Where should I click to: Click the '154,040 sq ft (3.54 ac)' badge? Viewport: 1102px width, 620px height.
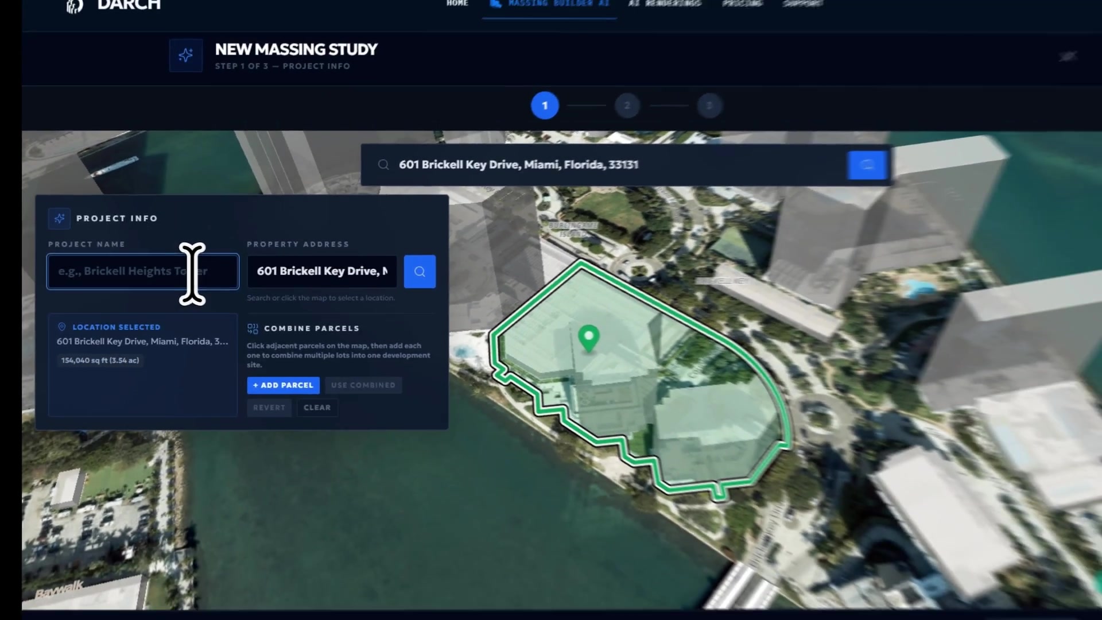100,361
